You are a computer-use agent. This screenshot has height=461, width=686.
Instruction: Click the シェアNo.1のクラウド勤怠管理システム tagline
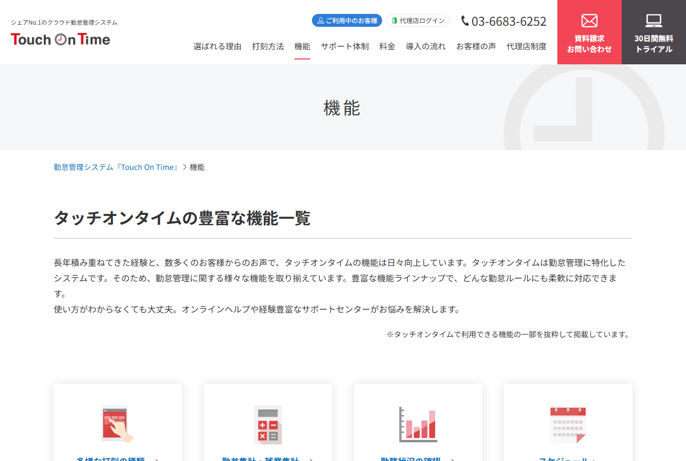coord(64,23)
